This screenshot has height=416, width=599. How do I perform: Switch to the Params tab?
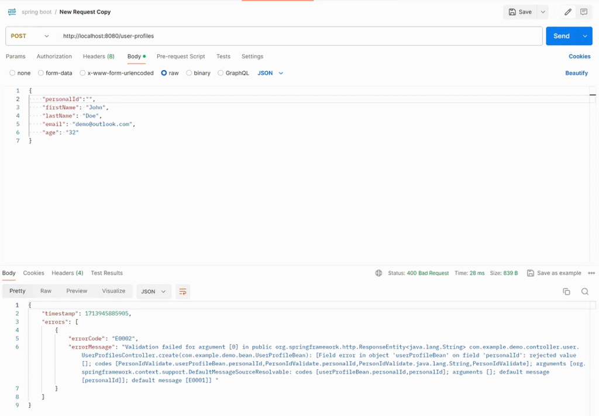coord(16,56)
